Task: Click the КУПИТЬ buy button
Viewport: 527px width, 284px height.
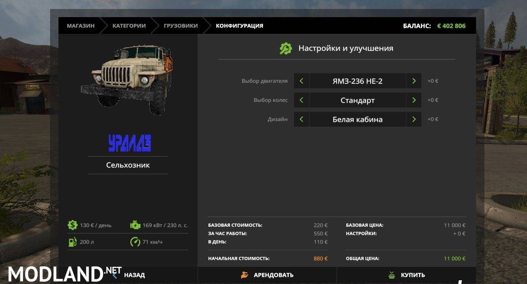Action: [x=406, y=275]
